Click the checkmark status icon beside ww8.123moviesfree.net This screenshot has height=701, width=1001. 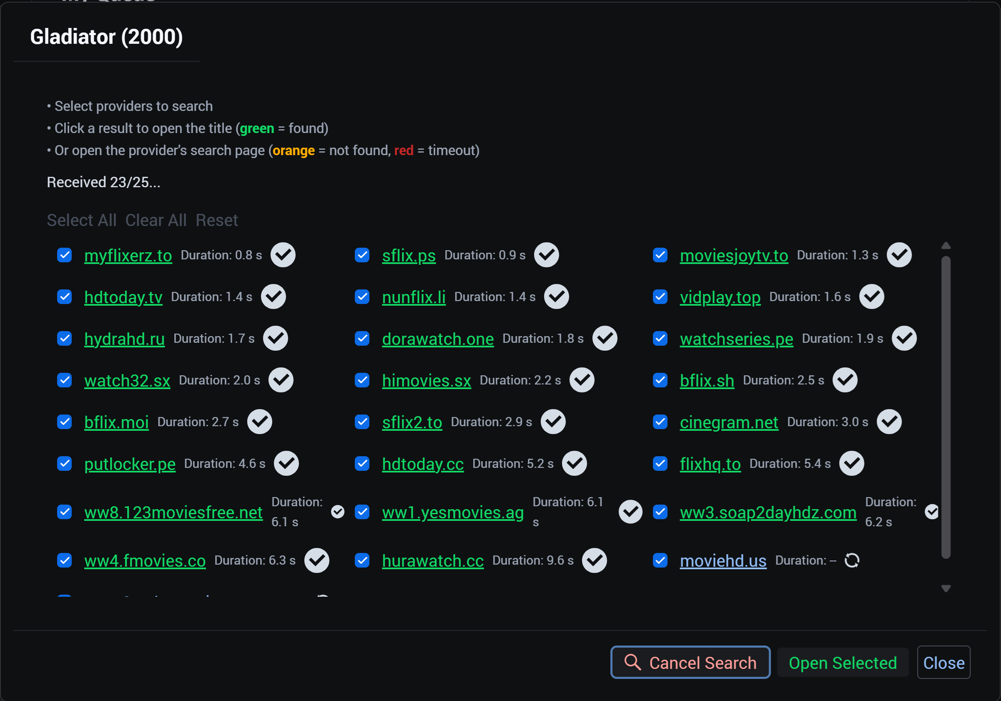pos(337,512)
